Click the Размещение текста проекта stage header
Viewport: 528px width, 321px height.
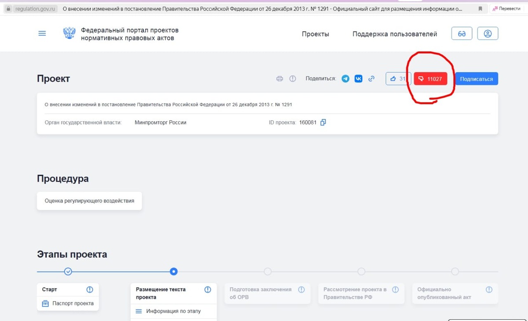(x=161, y=293)
